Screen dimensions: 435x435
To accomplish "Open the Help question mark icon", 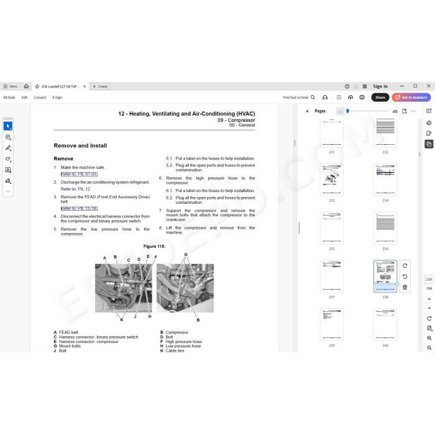I will coord(347,86).
